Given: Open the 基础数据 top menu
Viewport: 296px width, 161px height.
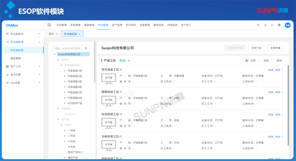Looking at the screenshot, I should [89, 25].
